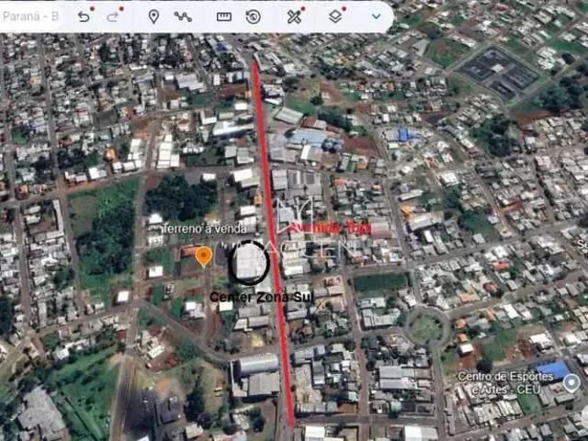The image size is (588, 441).
Task: Click the orange placemark pin on the map
Action: tap(203, 257)
